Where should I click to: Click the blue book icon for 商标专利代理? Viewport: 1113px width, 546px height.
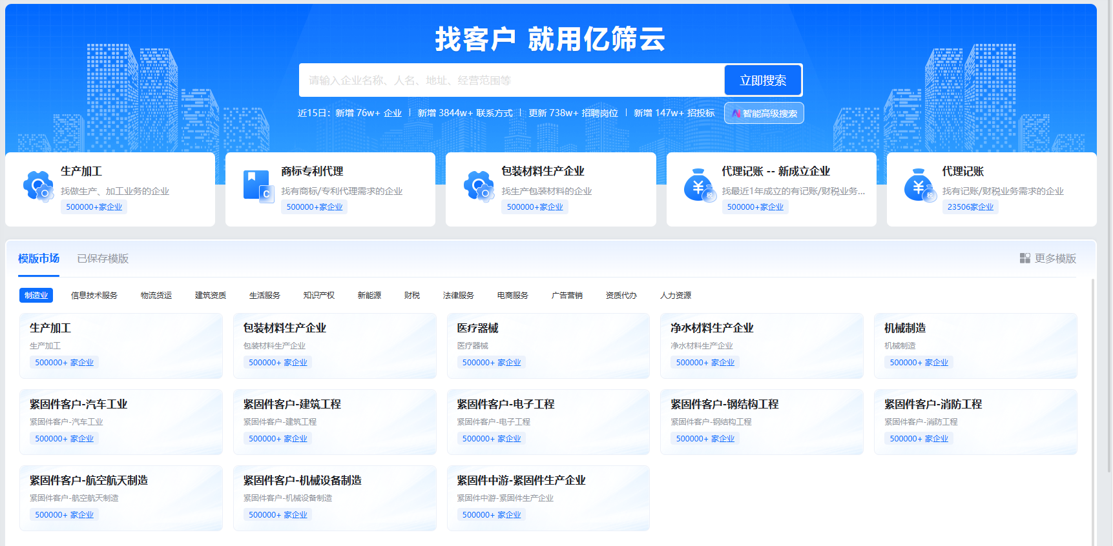(x=259, y=187)
